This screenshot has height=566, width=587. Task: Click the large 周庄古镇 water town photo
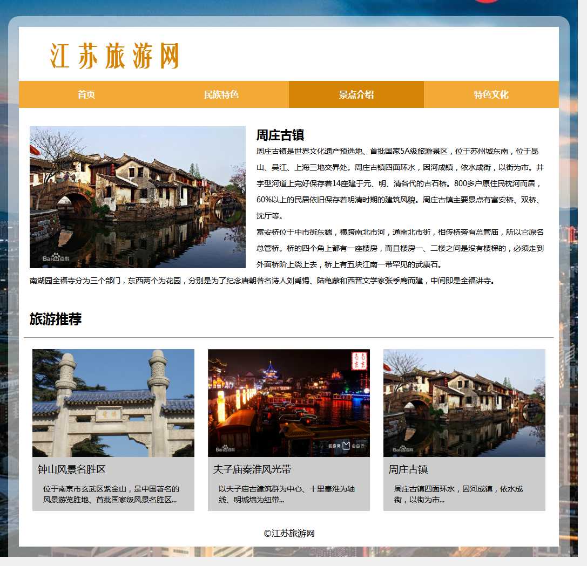coord(138,197)
